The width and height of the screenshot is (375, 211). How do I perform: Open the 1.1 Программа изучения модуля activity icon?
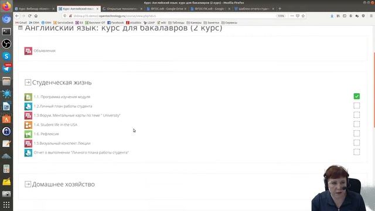pos(28,97)
